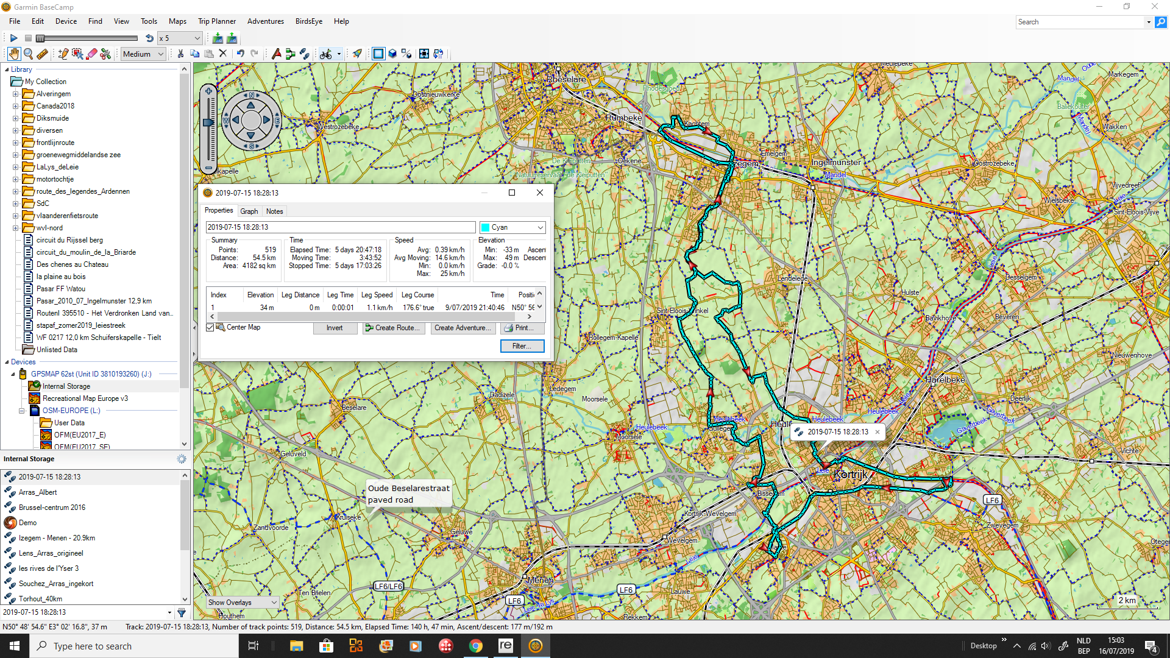The height and width of the screenshot is (658, 1170).
Task: Select the Erase tool
Action: pyautogui.click(x=91, y=54)
